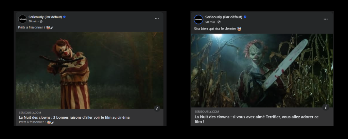Click the globe privacy icon beside '20 min'
The image size is (348, 139).
(x=41, y=21)
